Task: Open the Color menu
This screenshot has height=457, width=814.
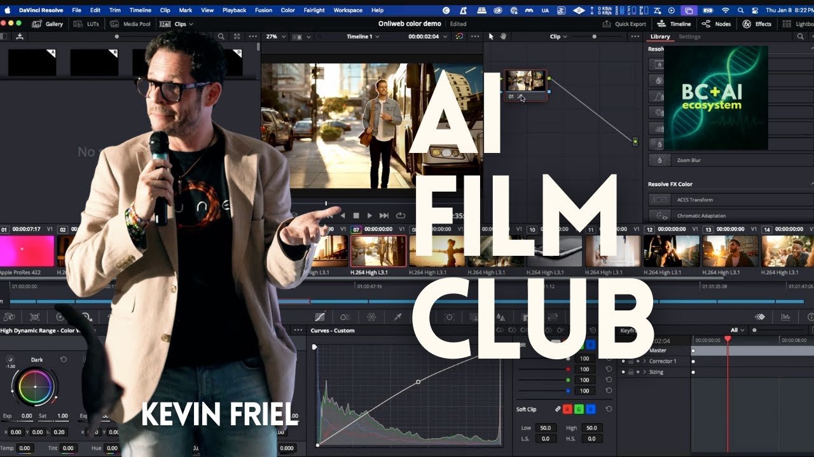Action: click(x=287, y=10)
